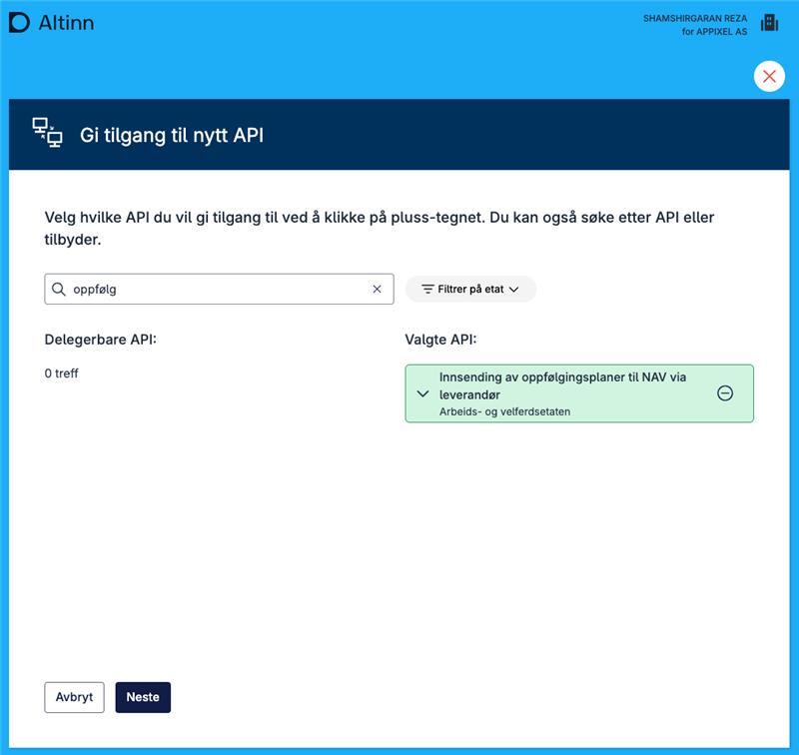Viewport: 799px width, 755px height.
Task: Click the magnifying glass search icon
Action: pos(59,289)
